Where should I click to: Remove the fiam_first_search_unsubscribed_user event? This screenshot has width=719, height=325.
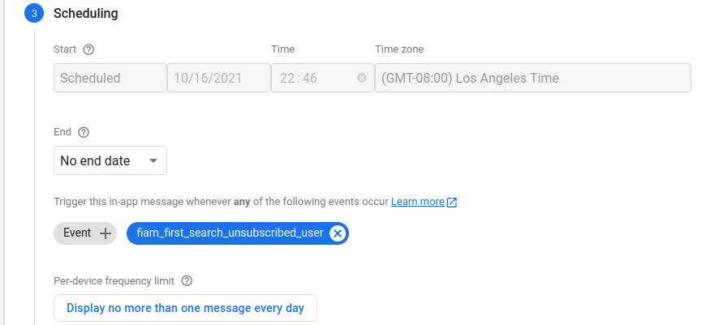click(338, 233)
